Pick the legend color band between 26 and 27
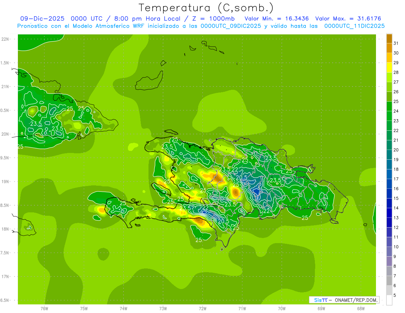 coord(389,87)
